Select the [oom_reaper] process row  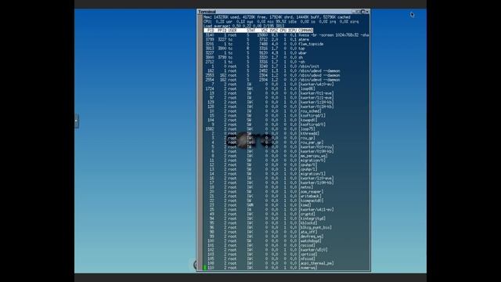[x=286, y=192]
